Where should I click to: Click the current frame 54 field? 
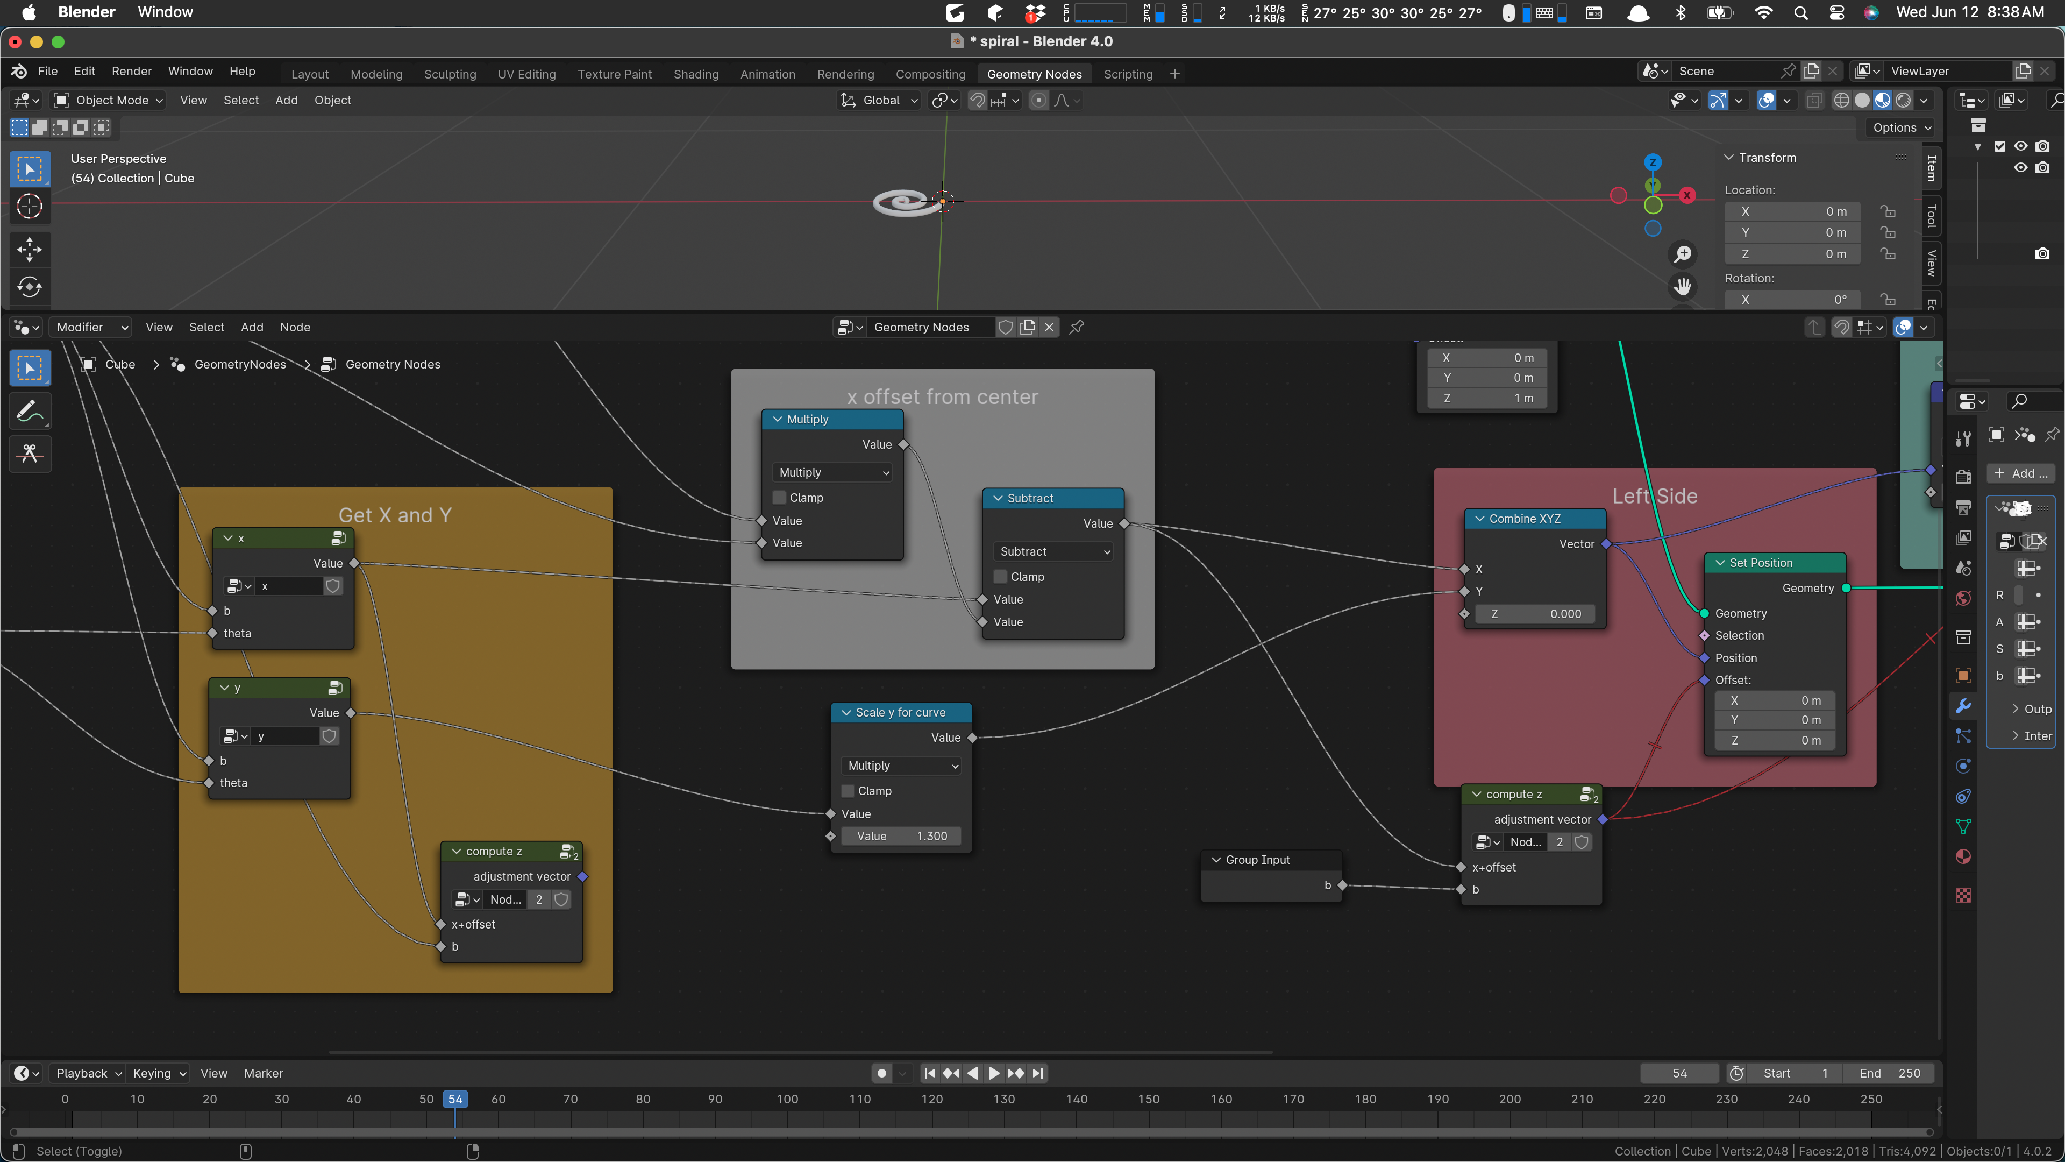(1679, 1073)
